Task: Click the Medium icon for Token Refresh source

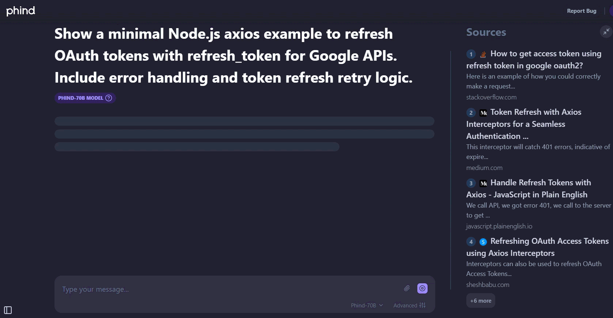Action: [x=483, y=113]
